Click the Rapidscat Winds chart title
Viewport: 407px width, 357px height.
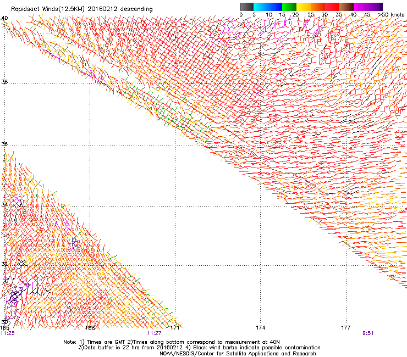point(82,9)
